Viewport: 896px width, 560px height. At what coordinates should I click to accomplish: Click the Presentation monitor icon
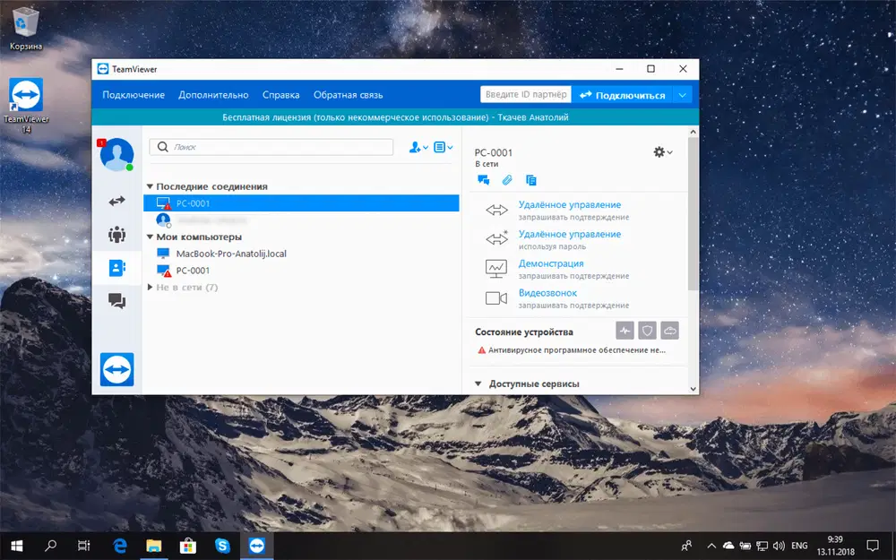496,269
